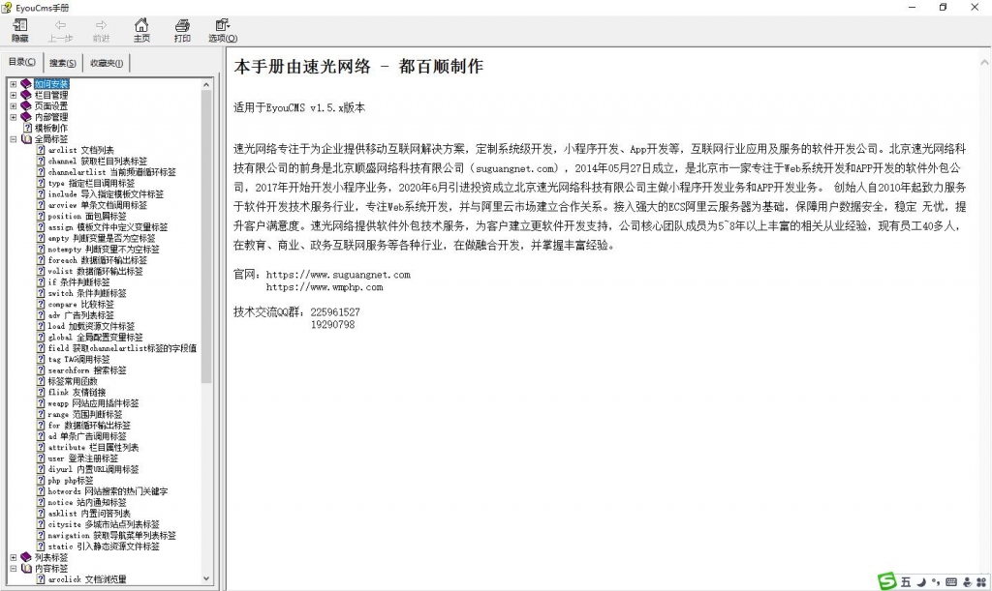Go to 主页 home icon
992x591 pixels.
pyautogui.click(x=141, y=25)
